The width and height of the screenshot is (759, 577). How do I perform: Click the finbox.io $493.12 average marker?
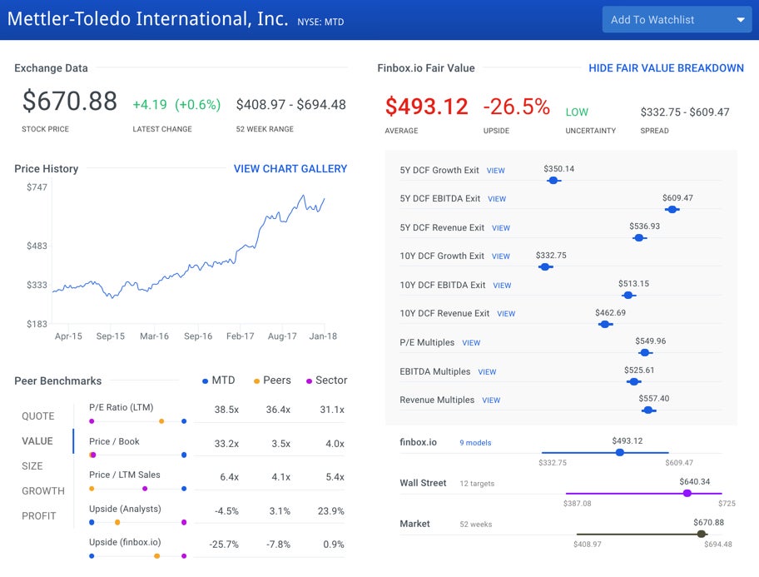coord(619,452)
